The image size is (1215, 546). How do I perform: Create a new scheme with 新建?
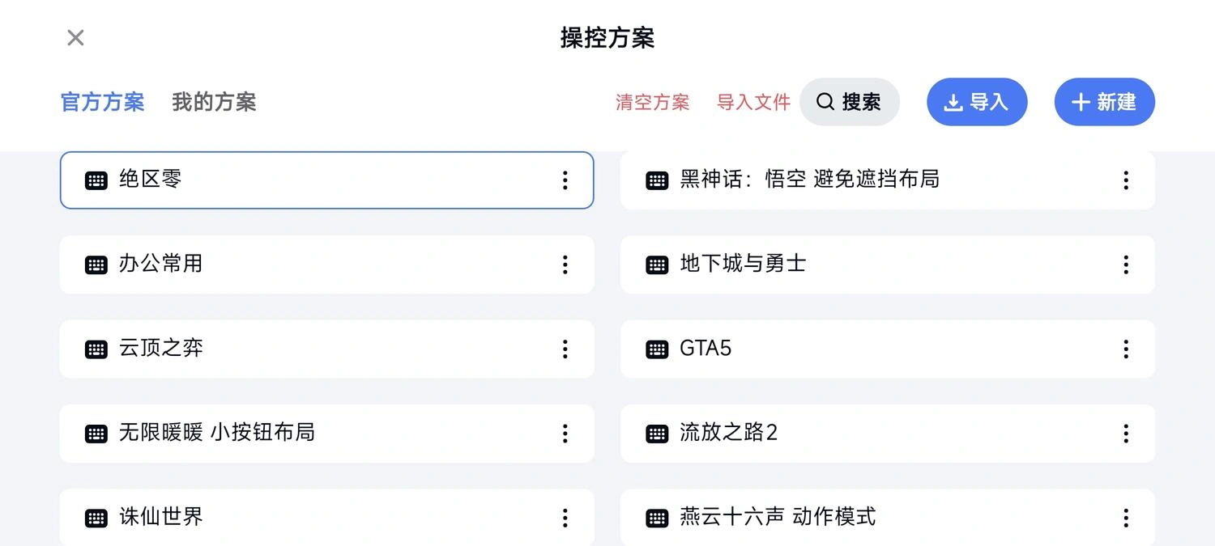click(1105, 102)
